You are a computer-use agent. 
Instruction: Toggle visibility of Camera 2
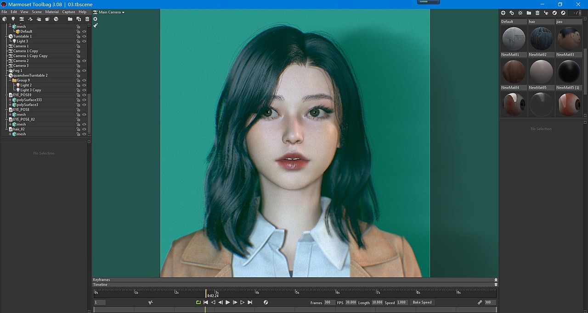point(84,61)
